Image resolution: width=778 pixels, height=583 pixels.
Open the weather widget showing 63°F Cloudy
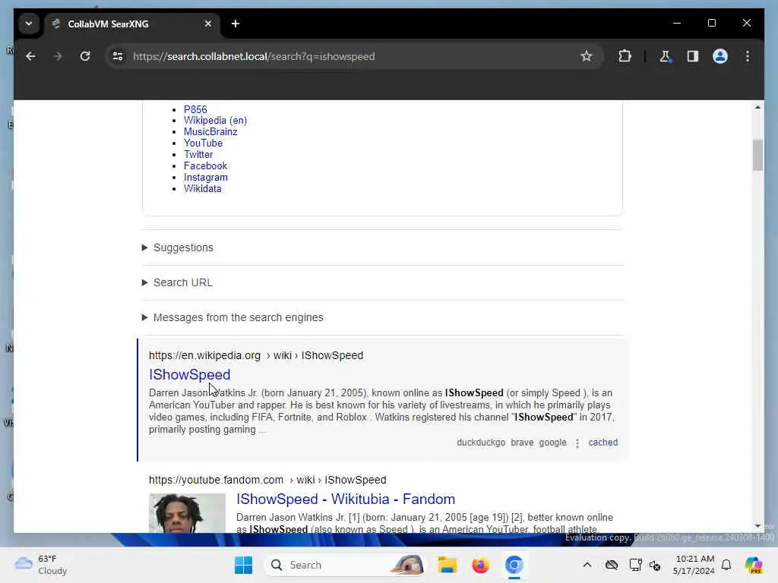tap(41, 565)
